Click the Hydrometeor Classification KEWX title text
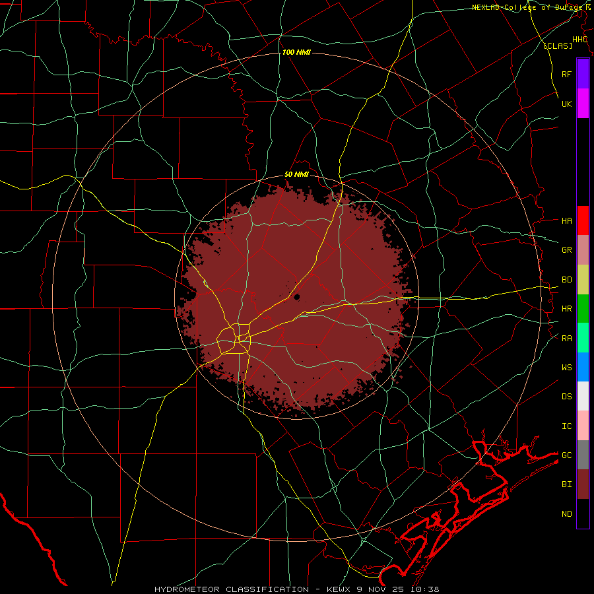 click(296, 589)
